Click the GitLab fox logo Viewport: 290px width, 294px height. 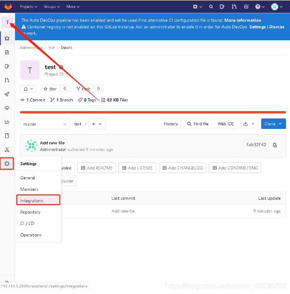(x=8, y=7)
